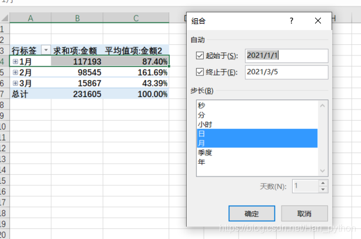
Task: Select 季度 in the step list
Action: click(x=257, y=152)
